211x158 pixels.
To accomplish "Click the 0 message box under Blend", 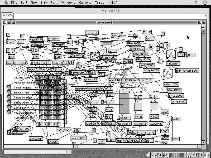I will click(136, 97).
